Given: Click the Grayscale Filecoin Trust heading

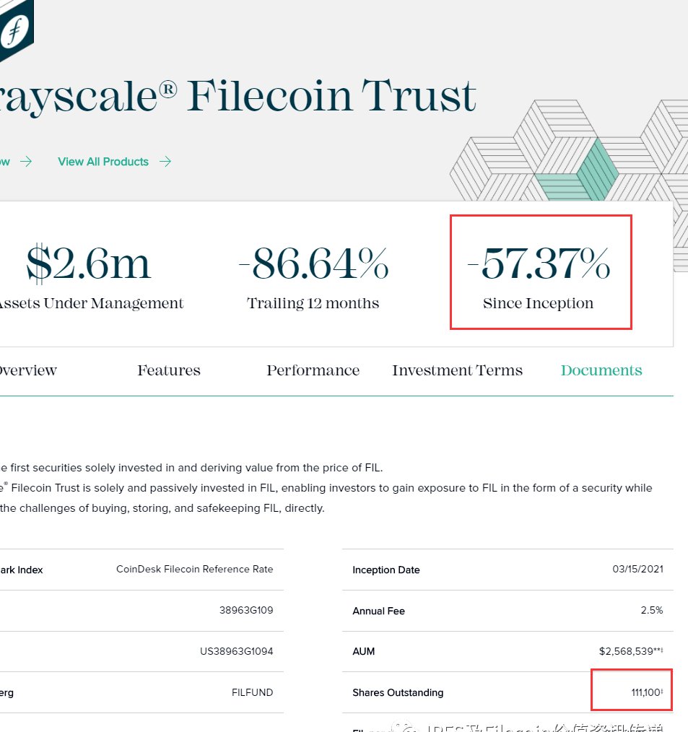Looking at the screenshot, I should point(238,96).
